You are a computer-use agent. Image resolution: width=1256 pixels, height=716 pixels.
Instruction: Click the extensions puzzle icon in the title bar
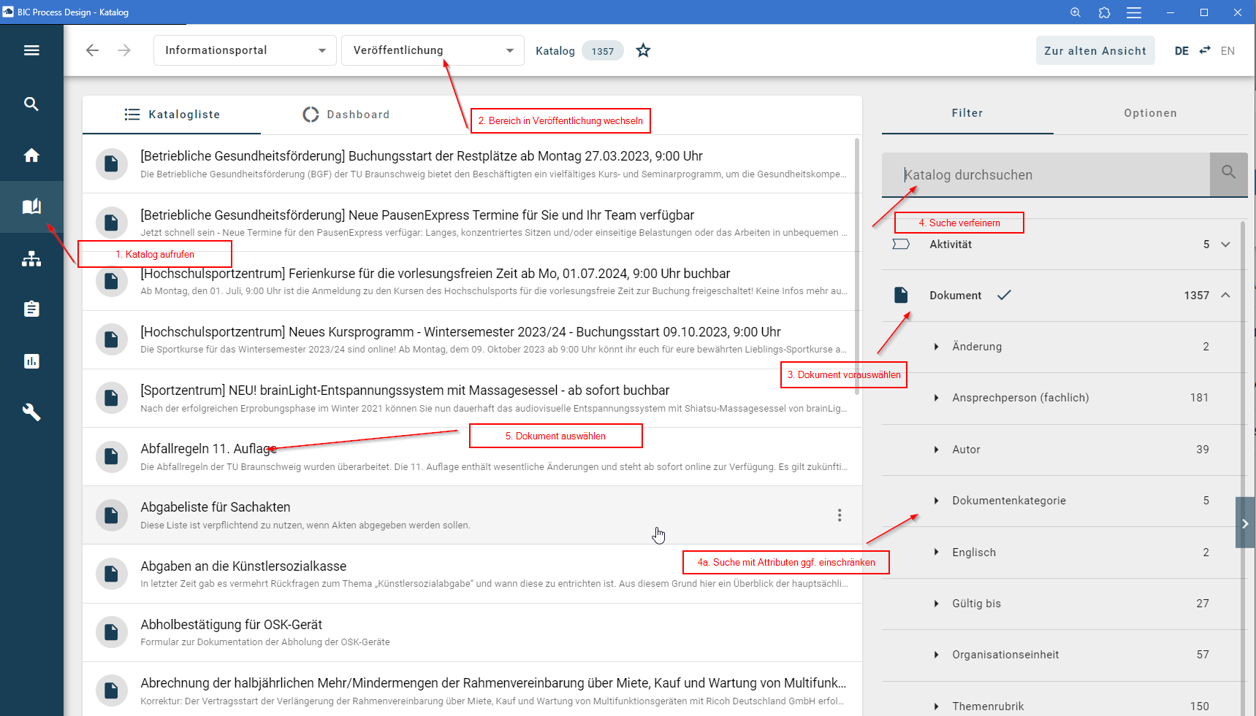click(1104, 12)
